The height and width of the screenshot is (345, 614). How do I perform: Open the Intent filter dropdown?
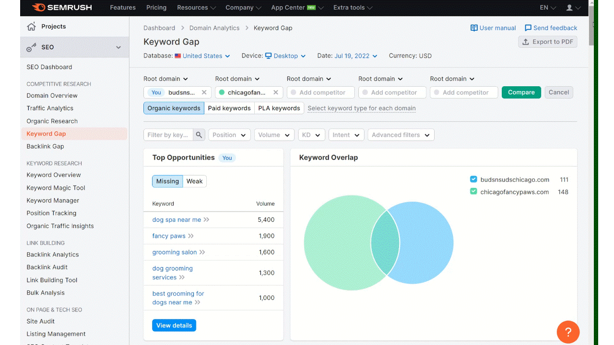[x=346, y=135]
